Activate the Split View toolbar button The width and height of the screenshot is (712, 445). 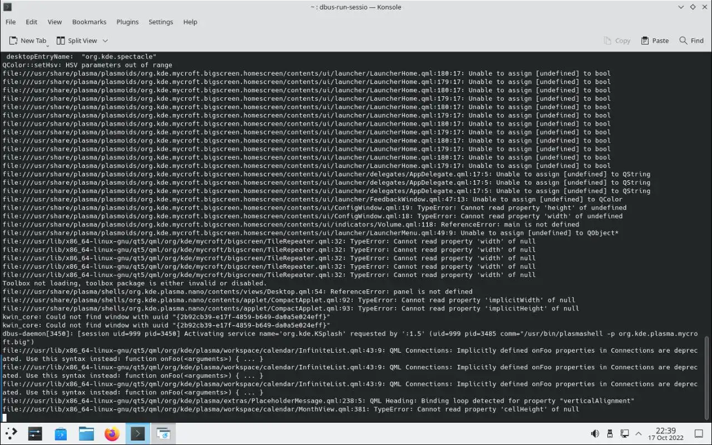(x=77, y=41)
